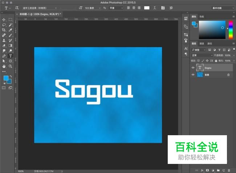
Task: Reset default foreground and background colors
Action: point(4,83)
